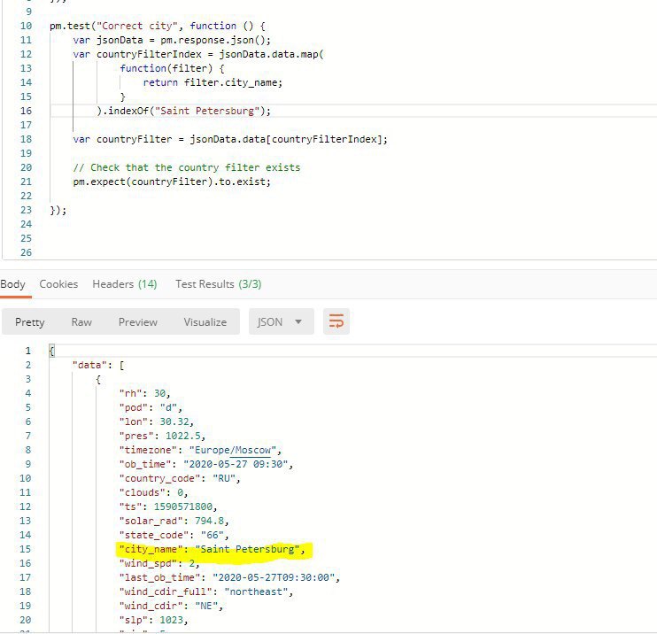Click the indexOf("Saint Petersburg") line
Viewport: 657px width, 634px height.
(183, 111)
